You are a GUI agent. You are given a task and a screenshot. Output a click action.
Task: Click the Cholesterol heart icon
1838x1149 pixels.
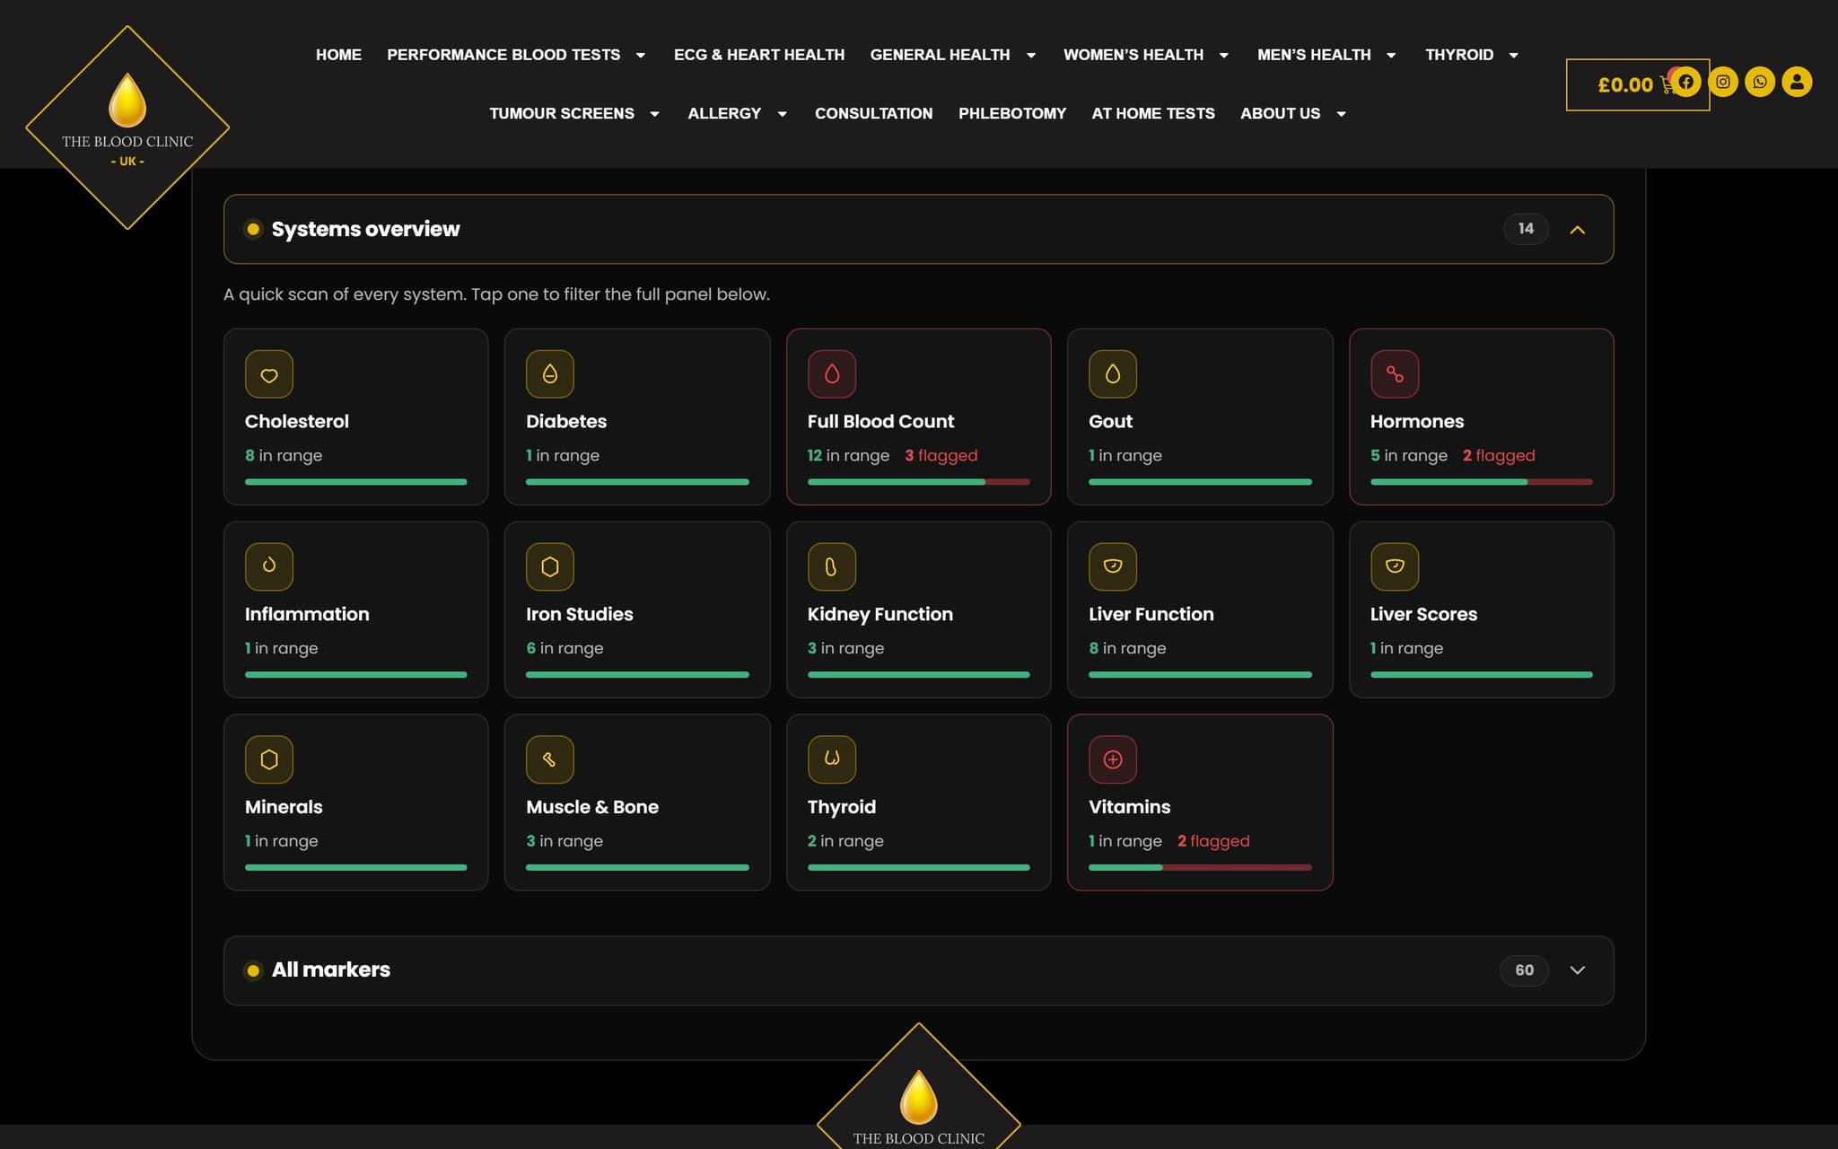(x=269, y=374)
